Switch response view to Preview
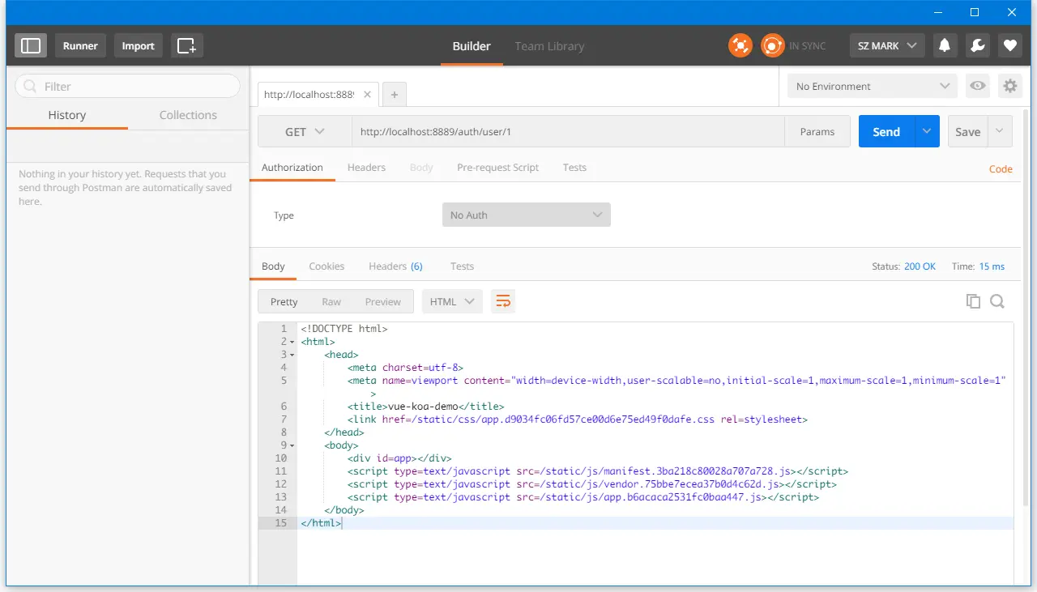1037x592 pixels. click(x=383, y=301)
